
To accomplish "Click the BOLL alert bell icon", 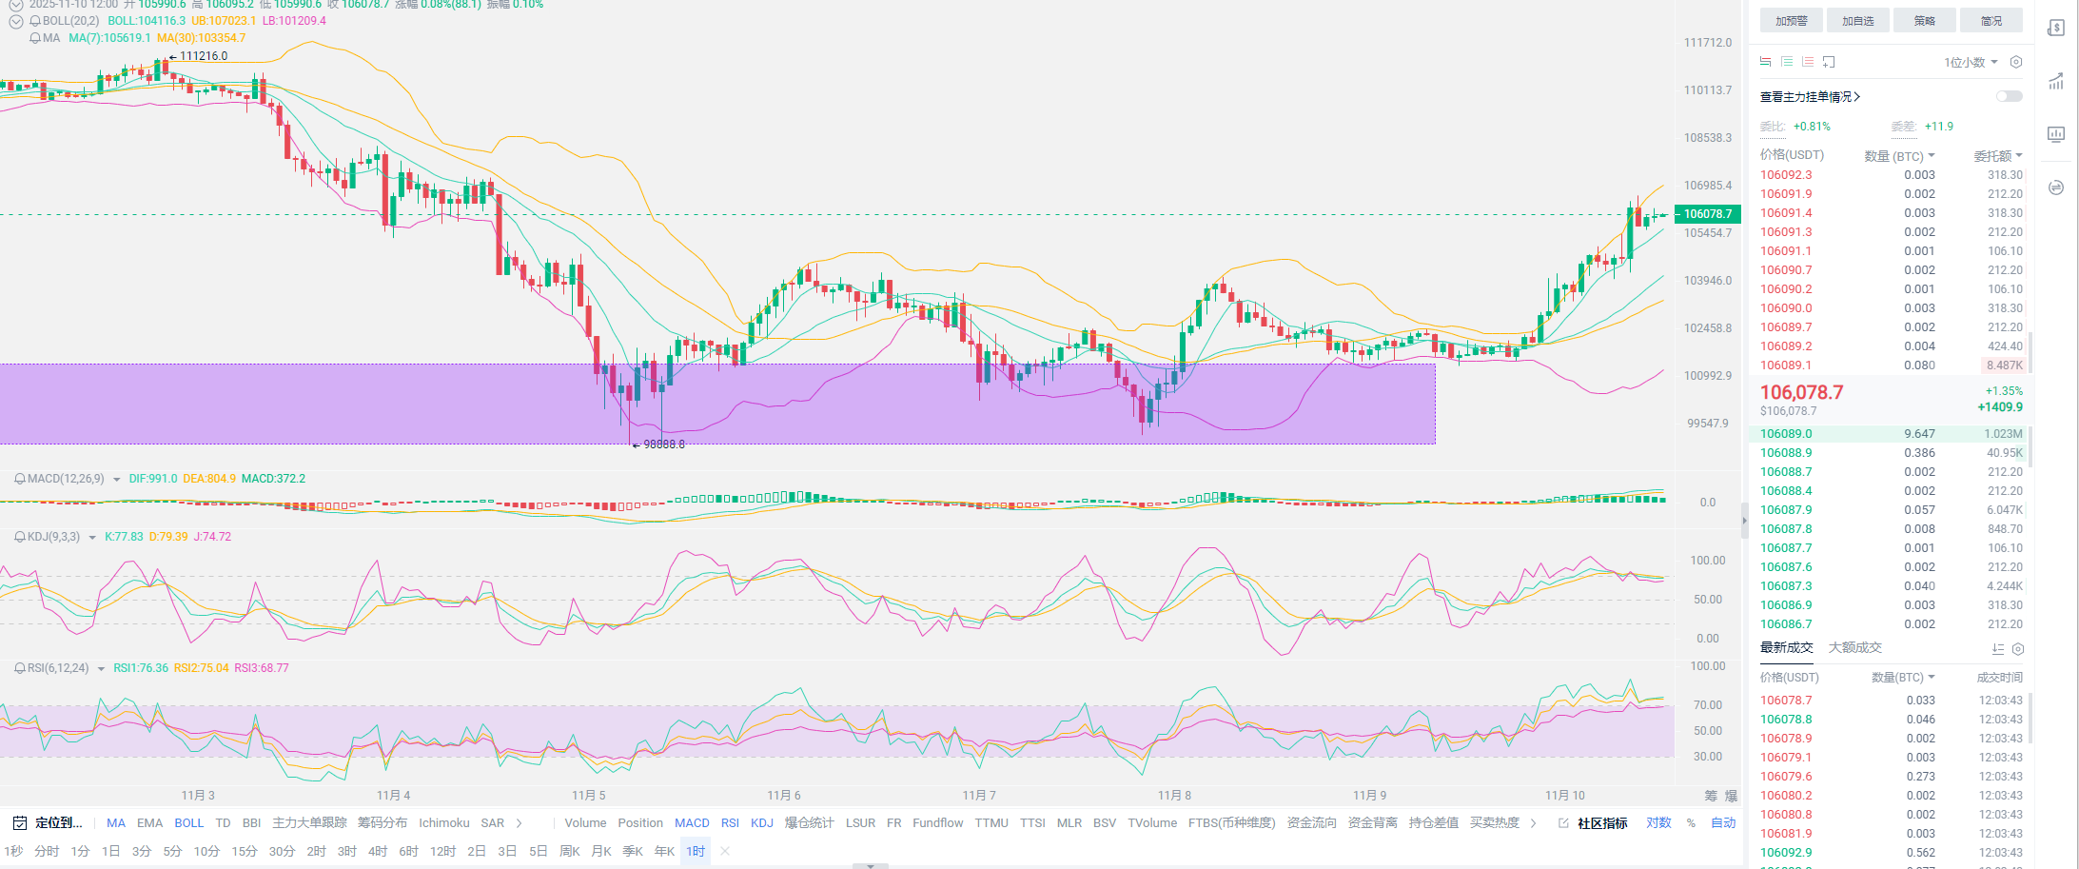I will tap(35, 21).
